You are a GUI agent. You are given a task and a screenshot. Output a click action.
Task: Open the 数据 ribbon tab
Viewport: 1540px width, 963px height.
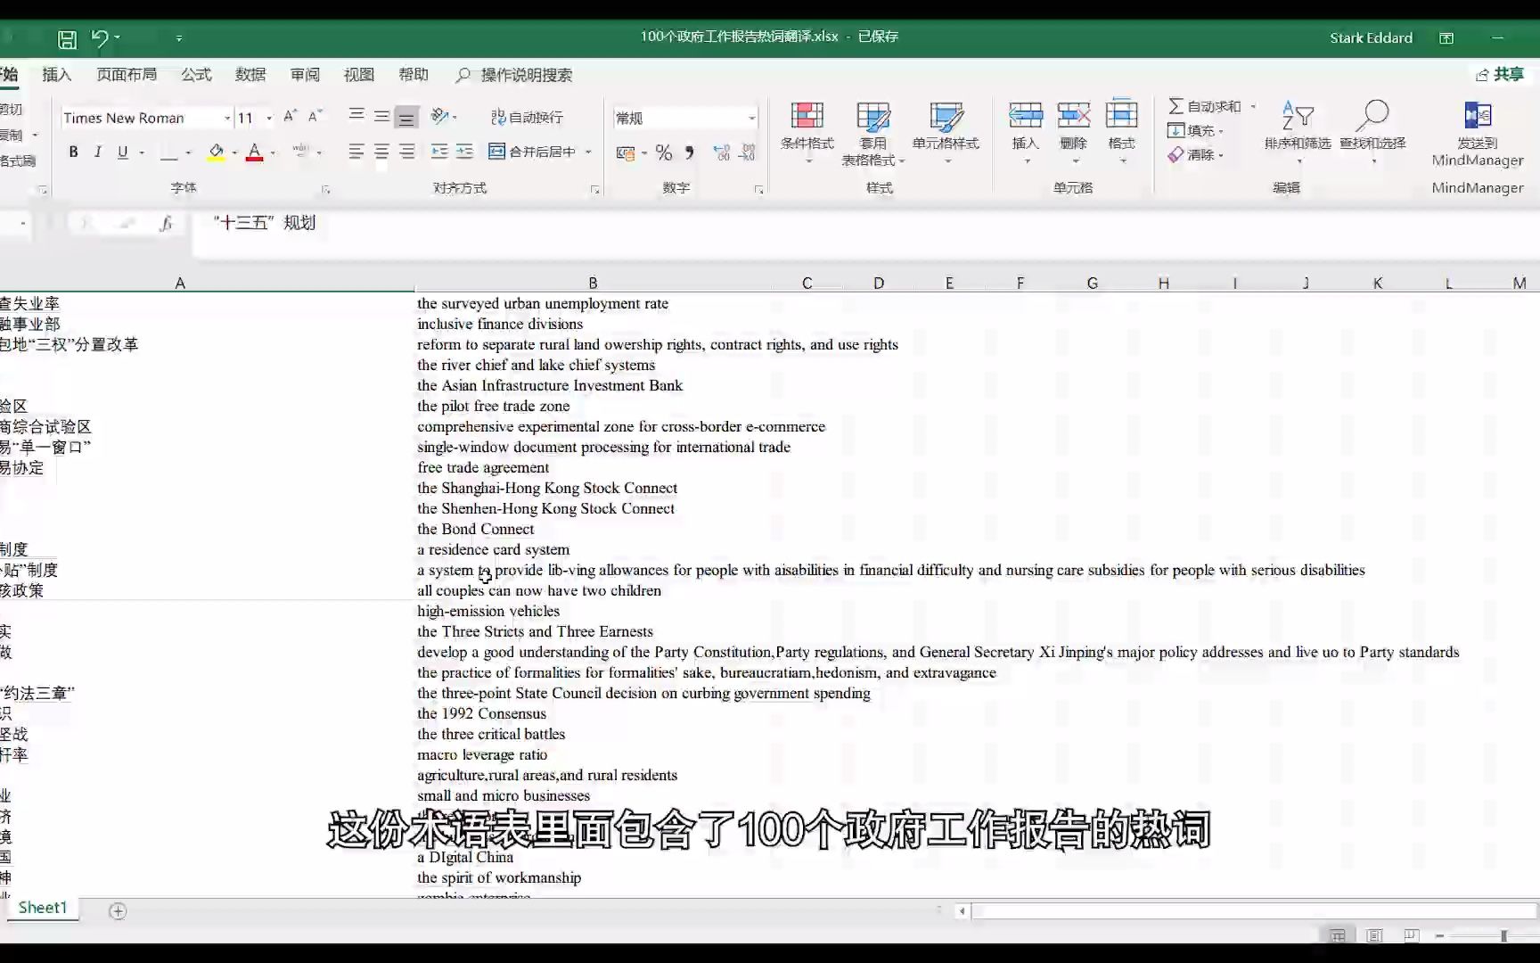tap(250, 75)
